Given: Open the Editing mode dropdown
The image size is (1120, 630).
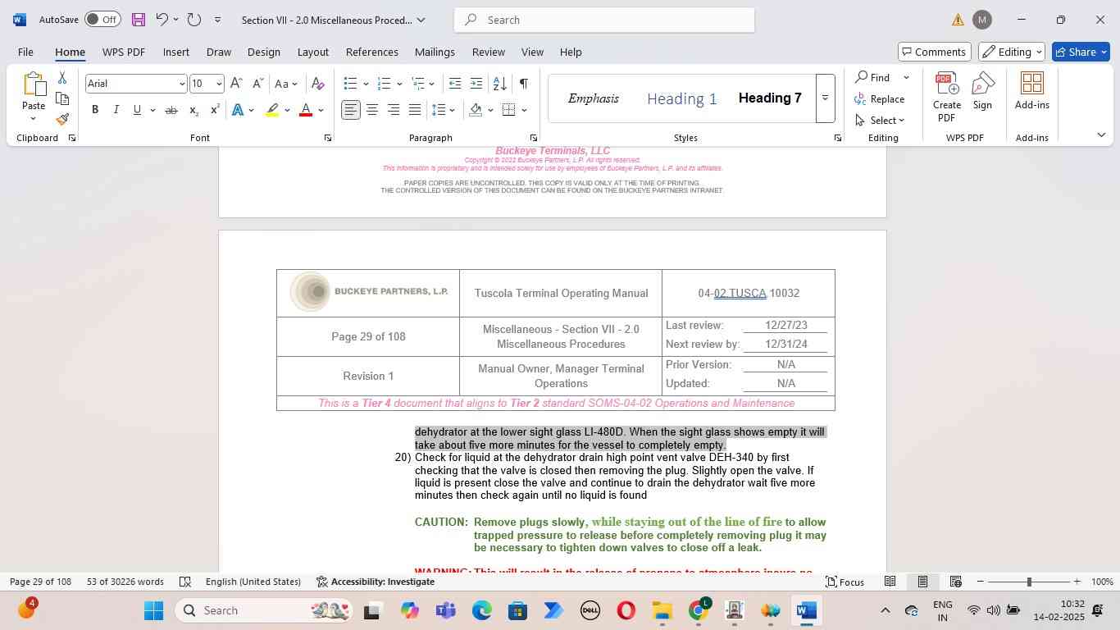Looking at the screenshot, I should 1011,52.
